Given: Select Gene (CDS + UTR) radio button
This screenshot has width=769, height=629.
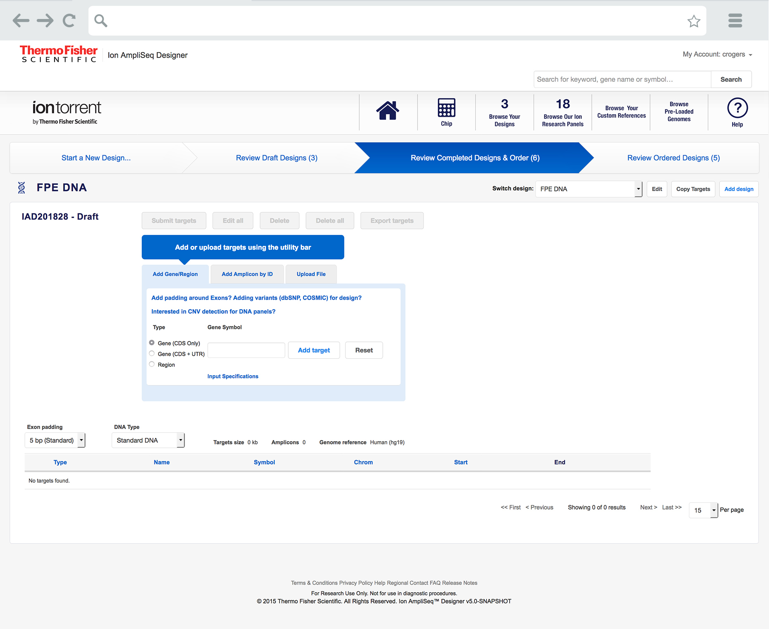Looking at the screenshot, I should coord(152,353).
